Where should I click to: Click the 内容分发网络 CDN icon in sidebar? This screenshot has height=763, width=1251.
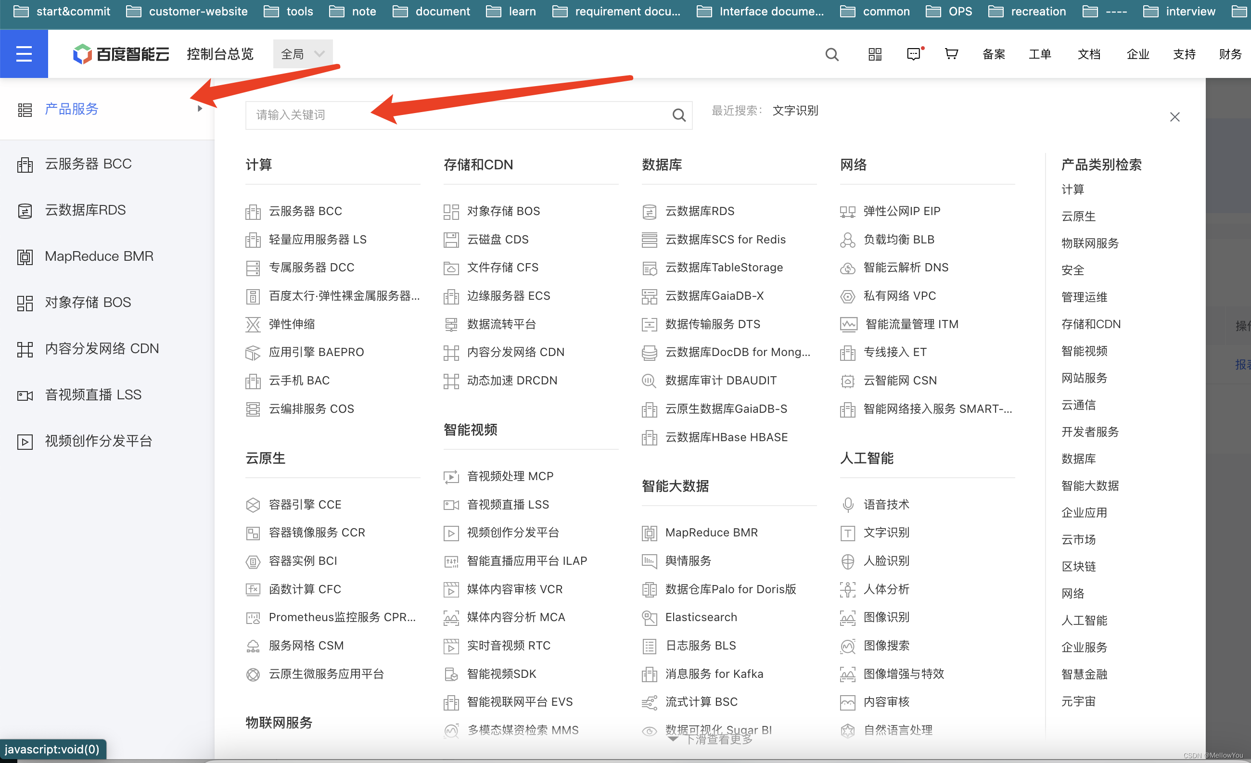(25, 348)
